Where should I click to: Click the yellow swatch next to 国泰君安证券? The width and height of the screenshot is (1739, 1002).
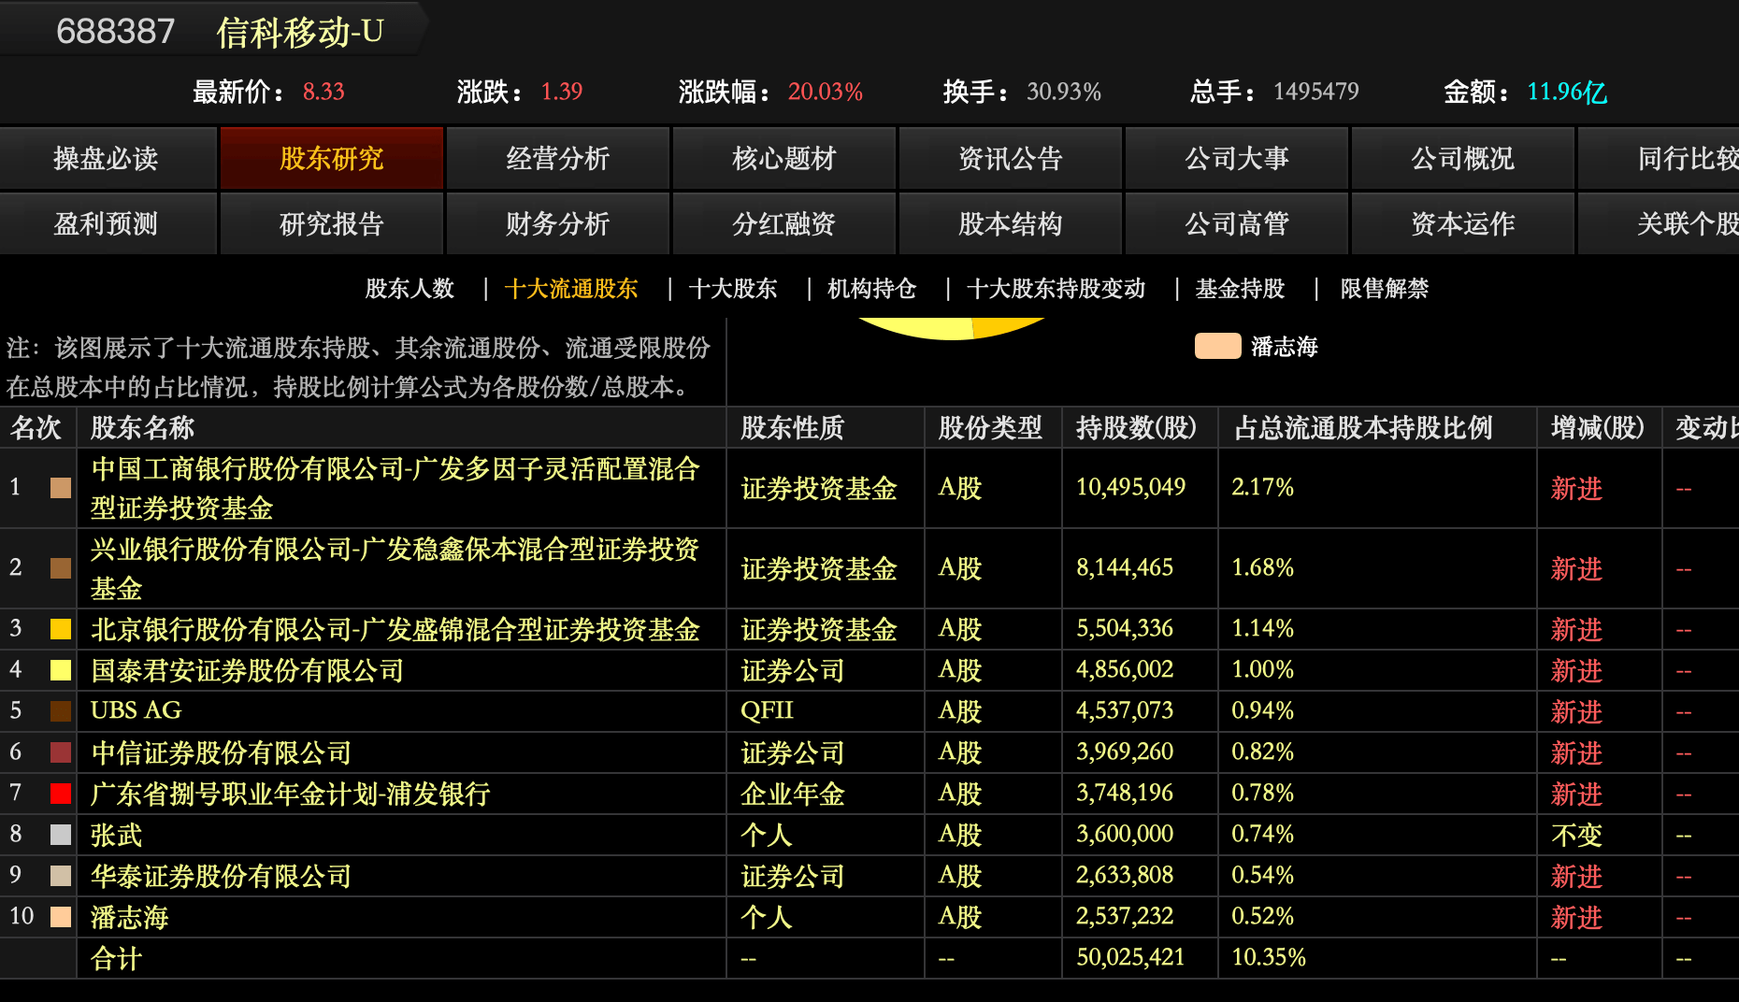coord(61,670)
